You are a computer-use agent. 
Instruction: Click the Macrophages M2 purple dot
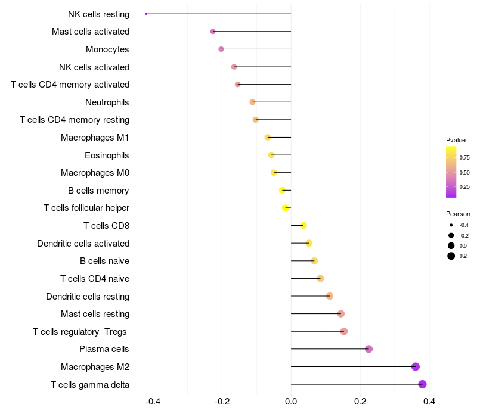click(415, 366)
